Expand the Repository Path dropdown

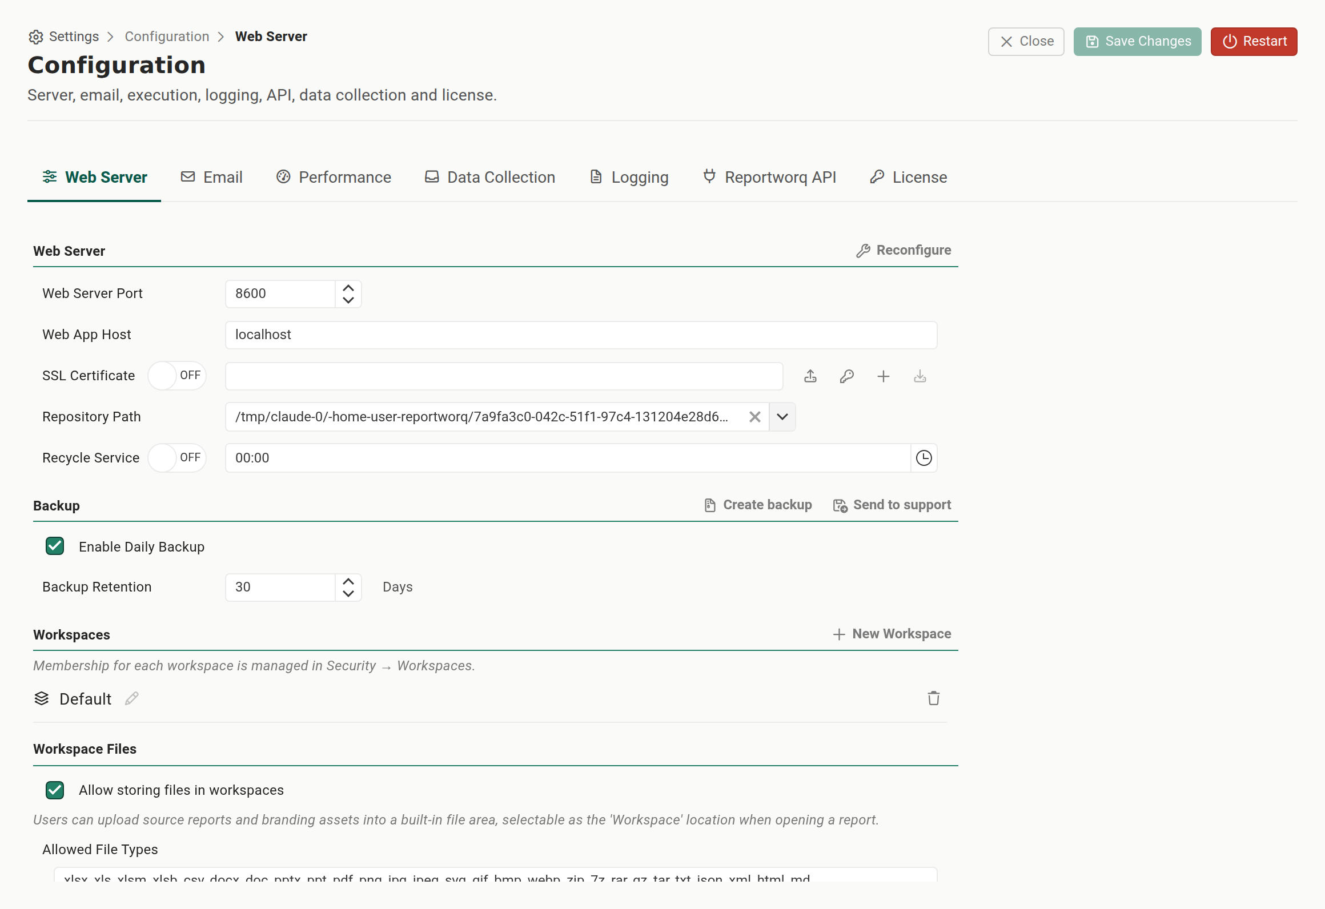click(782, 417)
